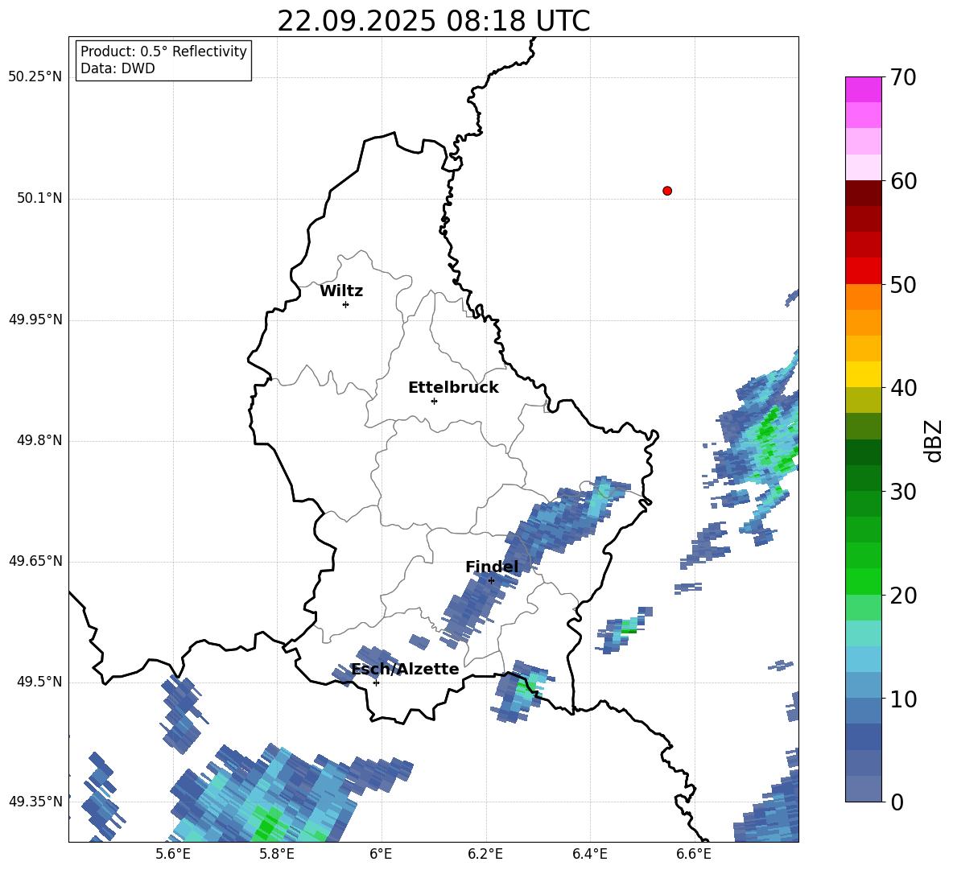Click the Ettelbruck city label

453,388
